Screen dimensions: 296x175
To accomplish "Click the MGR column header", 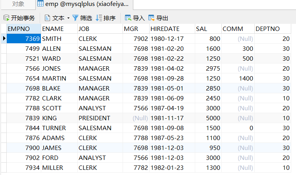I will pyautogui.click(x=136, y=29).
